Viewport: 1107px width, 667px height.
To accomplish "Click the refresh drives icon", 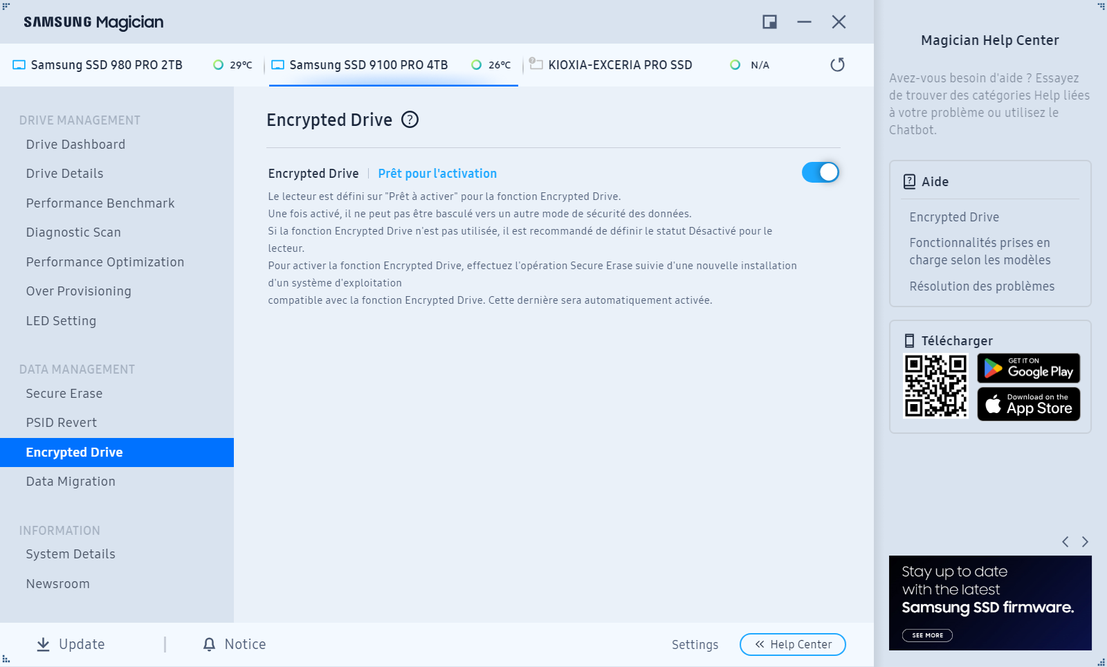I will (837, 64).
